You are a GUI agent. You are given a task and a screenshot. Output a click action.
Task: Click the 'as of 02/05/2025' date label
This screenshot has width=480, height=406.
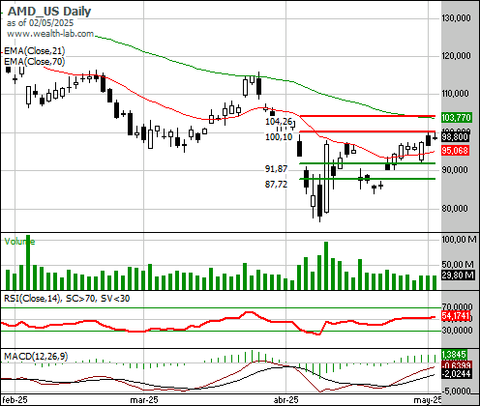point(40,23)
